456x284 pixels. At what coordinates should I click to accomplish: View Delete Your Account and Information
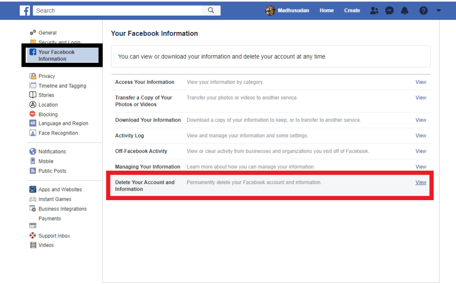pyautogui.click(x=421, y=182)
